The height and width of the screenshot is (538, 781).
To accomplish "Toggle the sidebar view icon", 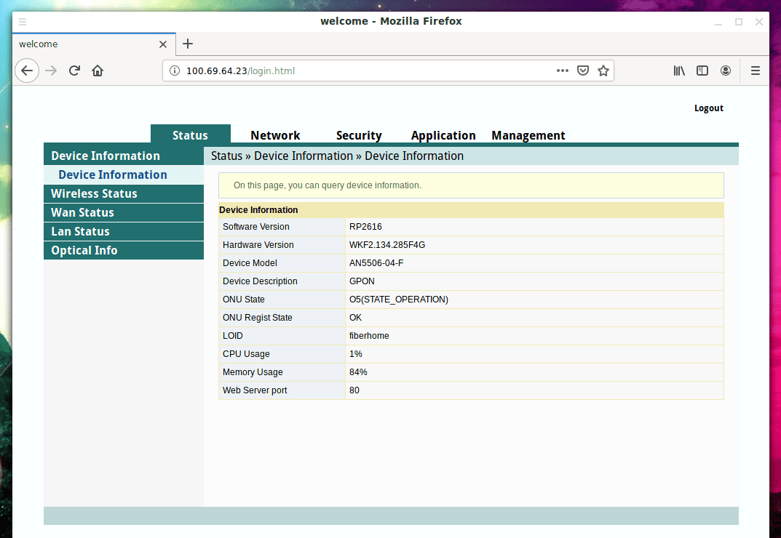I will pyautogui.click(x=702, y=71).
